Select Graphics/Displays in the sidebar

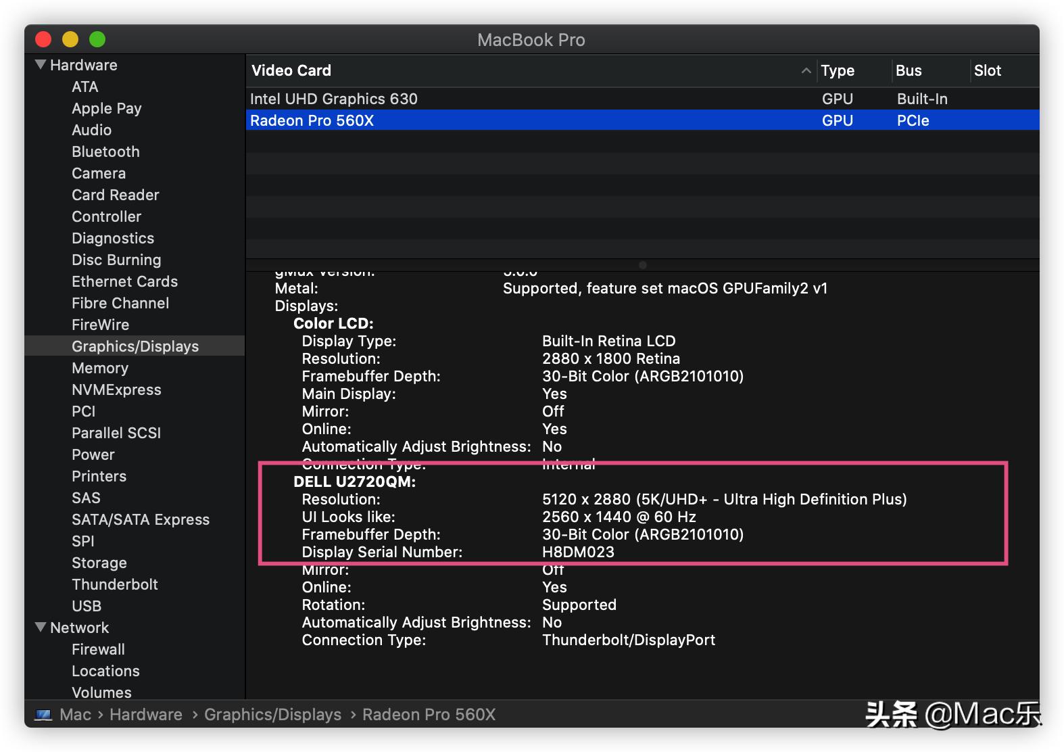135,346
